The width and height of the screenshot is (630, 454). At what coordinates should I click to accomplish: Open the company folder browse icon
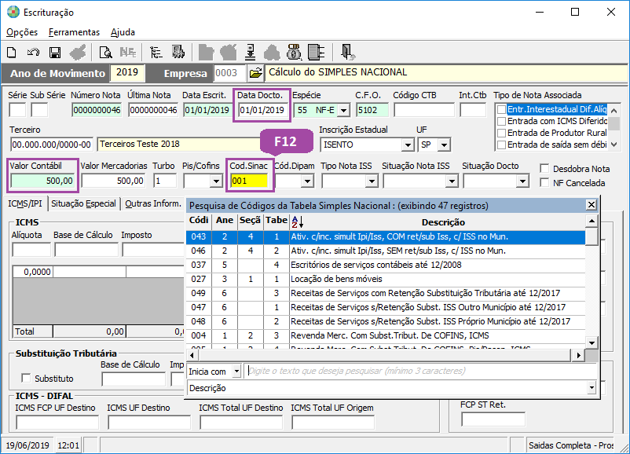(256, 73)
